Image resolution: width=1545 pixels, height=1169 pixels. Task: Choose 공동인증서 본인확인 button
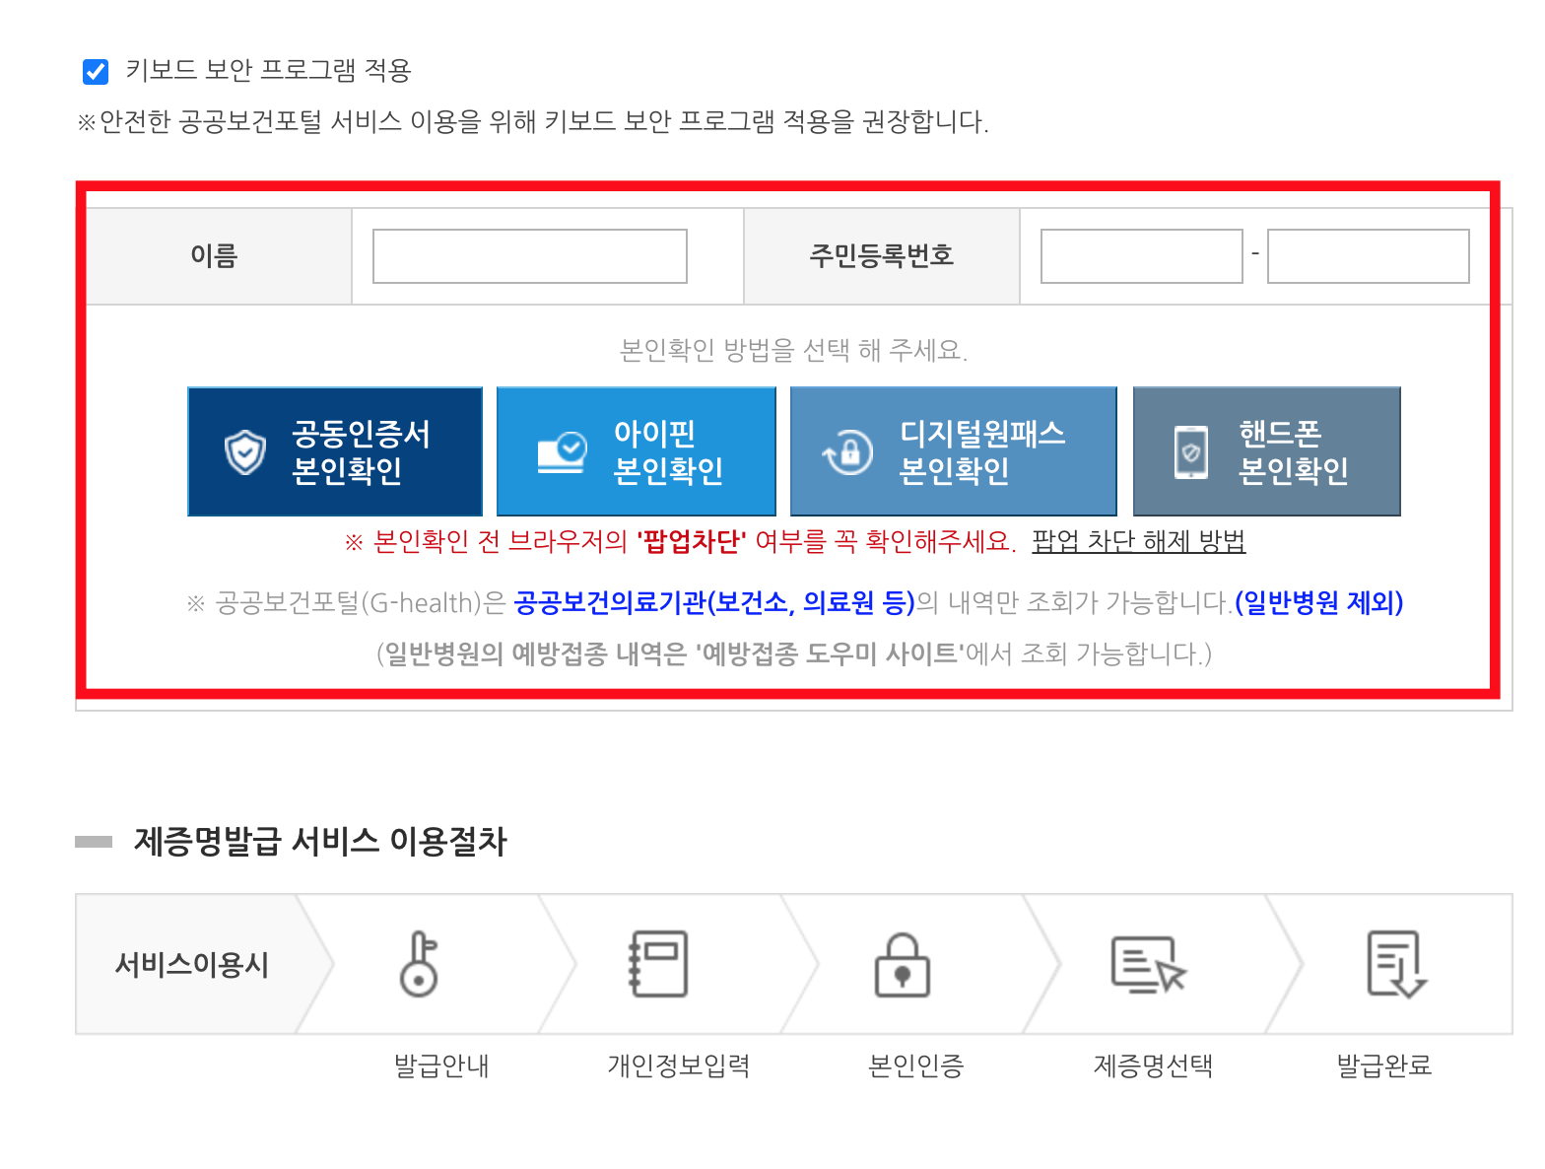pos(335,451)
